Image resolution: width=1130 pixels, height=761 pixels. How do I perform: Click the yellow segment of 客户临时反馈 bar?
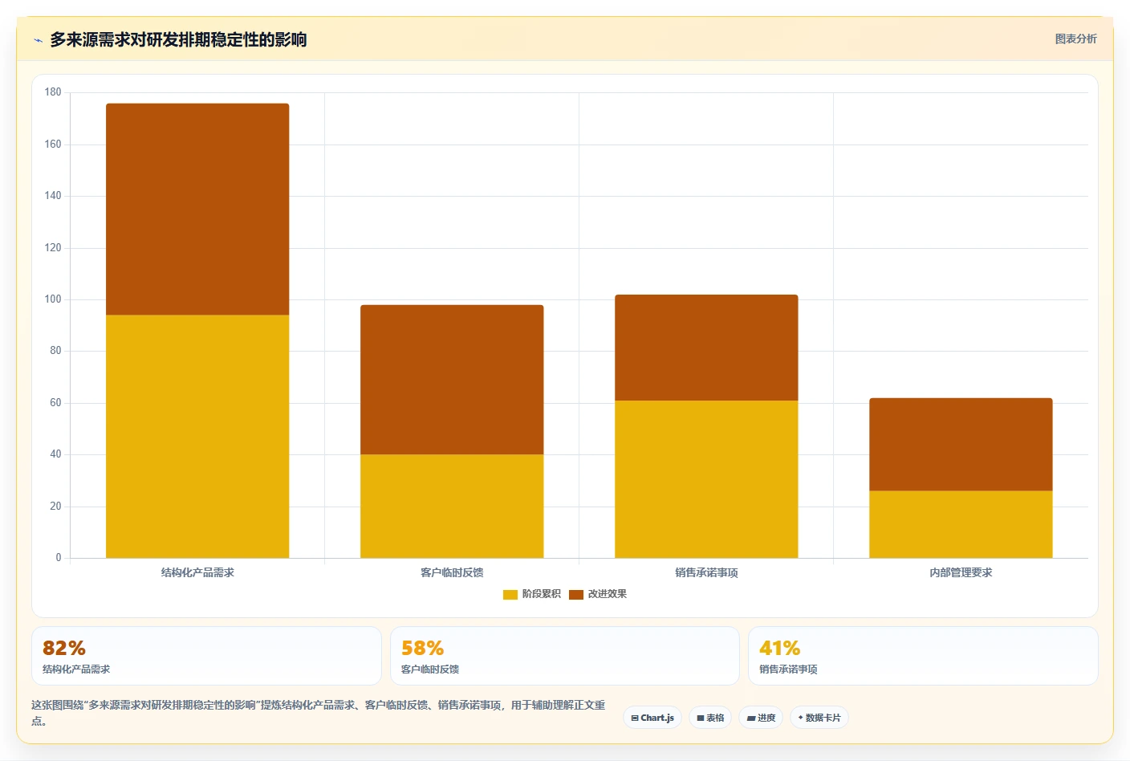click(452, 506)
